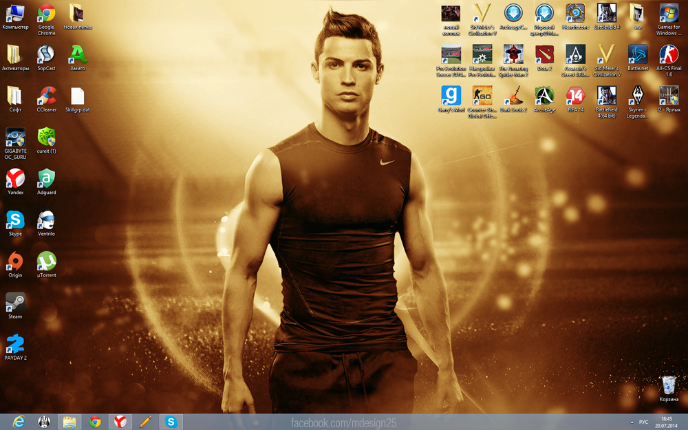Viewport: 688px width, 430px height.
Task: Open Internet Explorer from the taskbar
Action: coord(18,422)
